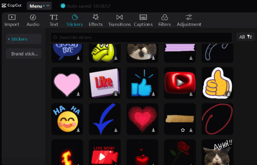Select the pink heart sticker thumbnail
The height and width of the screenshot is (165, 257).
pos(67,83)
